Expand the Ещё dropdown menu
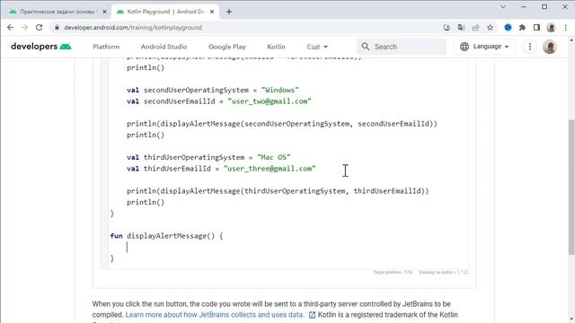Screen dimensions: 575x323 coord(317,47)
